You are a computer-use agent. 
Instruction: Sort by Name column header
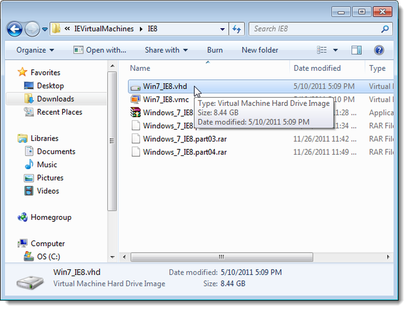pyautogui.click(x=140, y=68)
